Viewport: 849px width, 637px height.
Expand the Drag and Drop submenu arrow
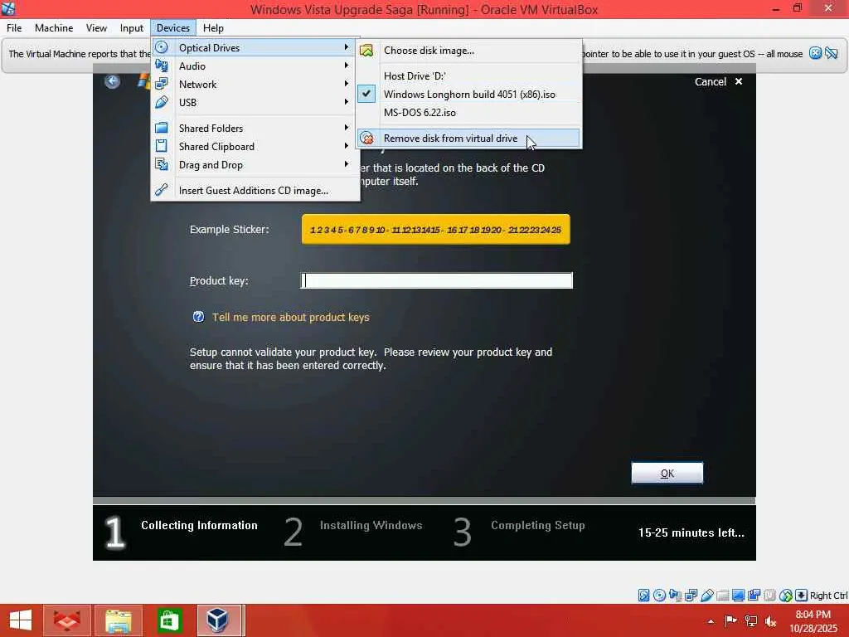(x=346, y=164)
